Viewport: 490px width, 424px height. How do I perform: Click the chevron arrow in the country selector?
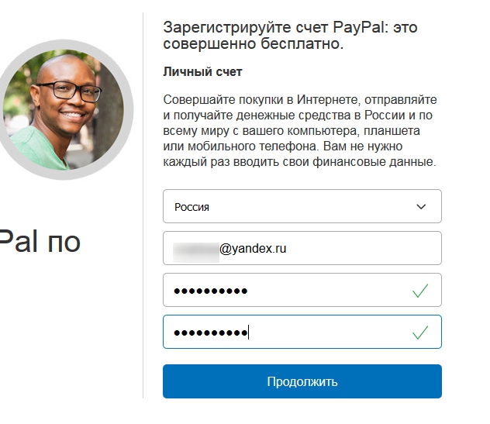coord(421,206)
